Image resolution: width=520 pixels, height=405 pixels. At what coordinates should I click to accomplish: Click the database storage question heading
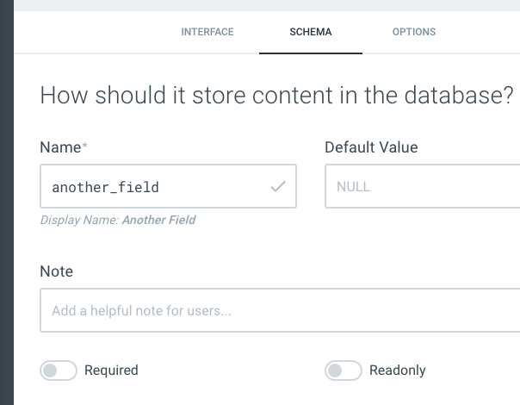tap(277, 95)
